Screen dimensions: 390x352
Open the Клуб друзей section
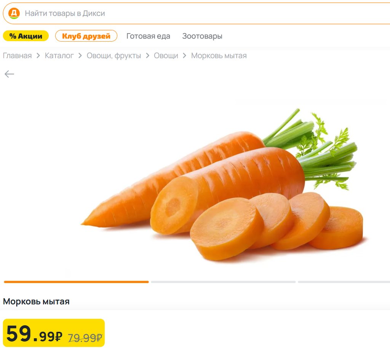pos(86,36)
